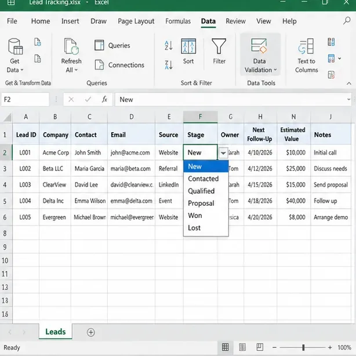Sort Z to A descending
The height and width of the screenshot is (356, 356).
(x=169, y=65)
